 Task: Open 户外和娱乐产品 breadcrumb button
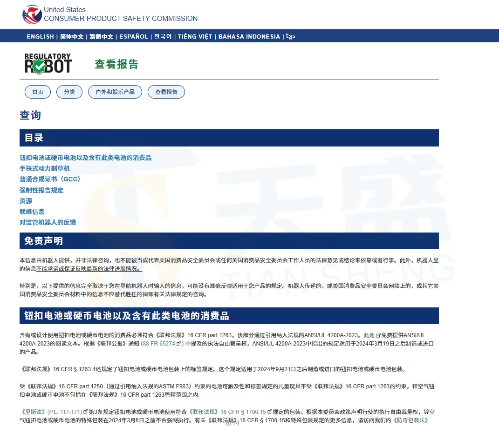115,92
